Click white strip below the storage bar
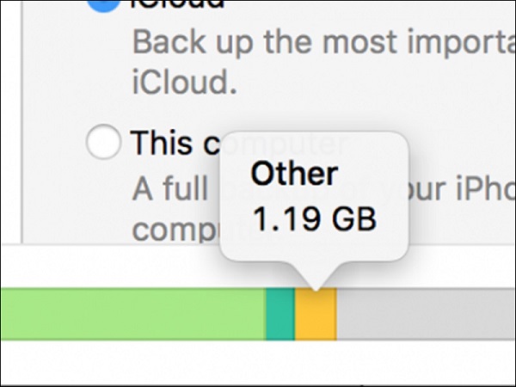Viewport: 516px width, 387px height. (x=258, y=362)
